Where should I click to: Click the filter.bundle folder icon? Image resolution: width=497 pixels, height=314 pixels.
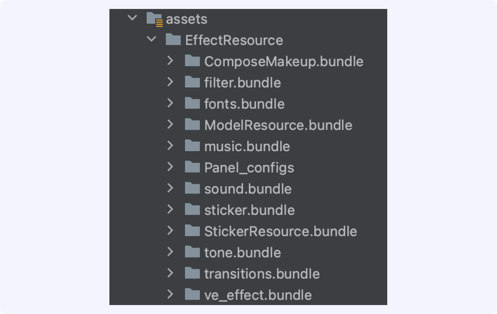[192, 82]
